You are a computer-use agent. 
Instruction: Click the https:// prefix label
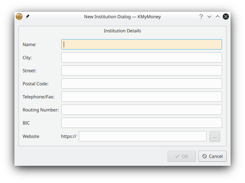point(69,136)
